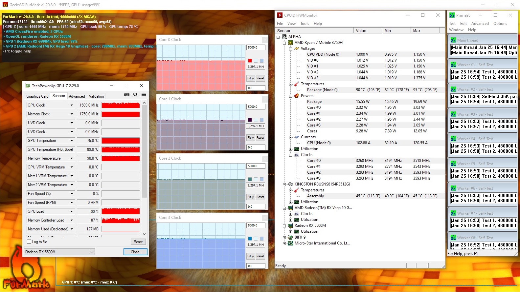Click the 5000.0 max field in Core 0 Clock
This screenshot has height=292, width=520.
click(x=256, y=48)
